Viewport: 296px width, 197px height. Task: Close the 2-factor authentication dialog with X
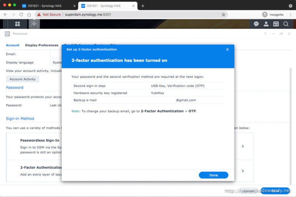(x=228, y=50)
